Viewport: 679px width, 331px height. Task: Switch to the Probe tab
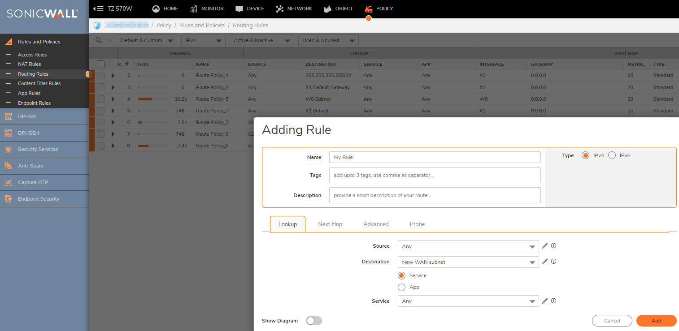point(417,224)
